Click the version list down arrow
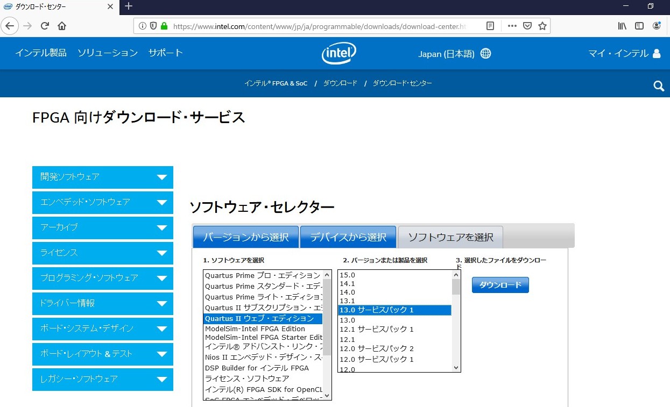This screenshot has height=407, width=670. click(x=456, y=368)
